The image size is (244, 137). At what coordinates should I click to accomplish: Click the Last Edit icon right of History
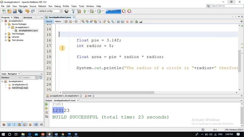coord(66,22)
